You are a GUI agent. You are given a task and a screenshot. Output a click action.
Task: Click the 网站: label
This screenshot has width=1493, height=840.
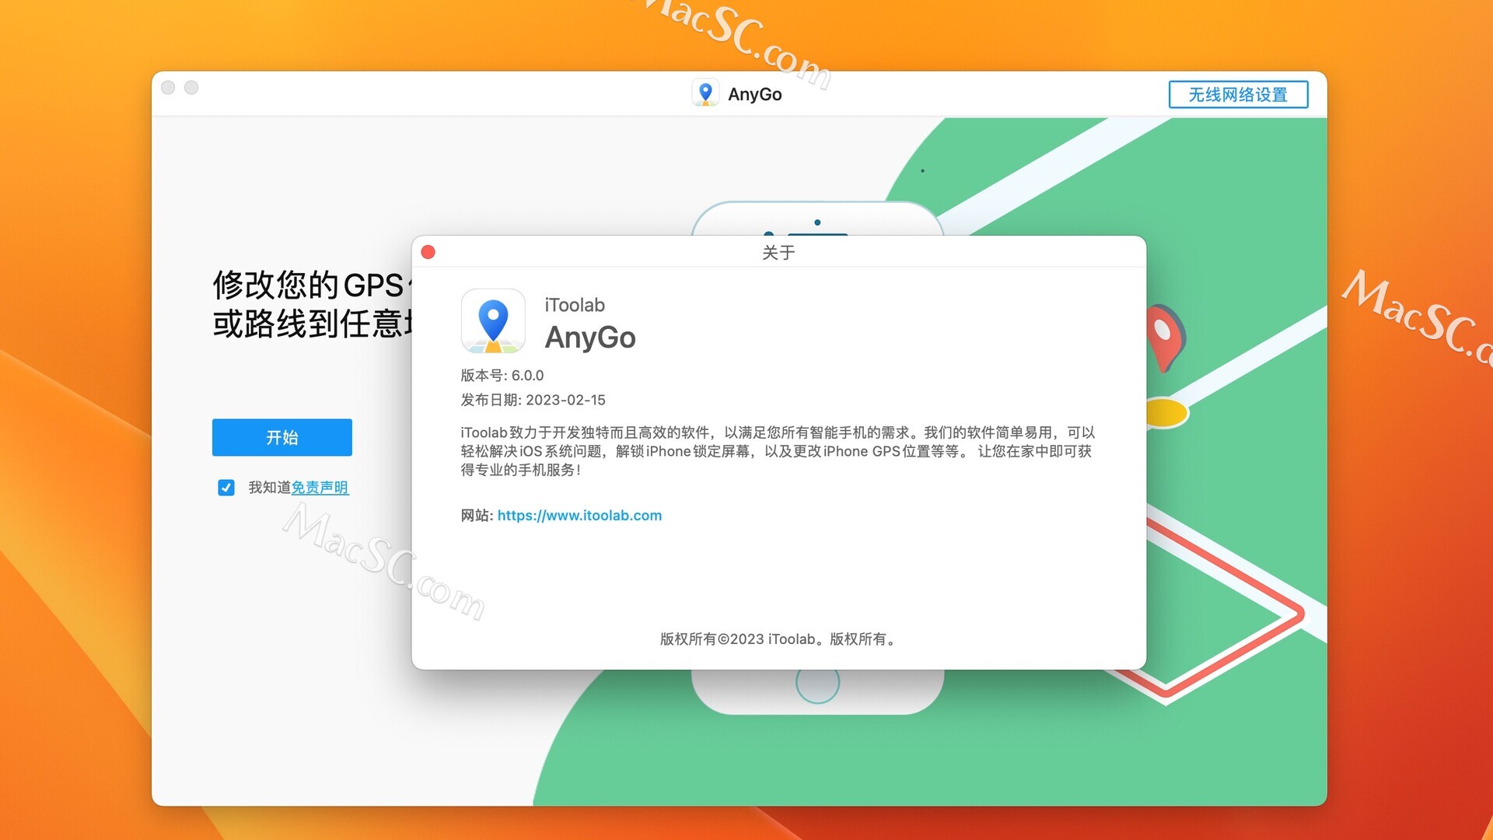[477, 515]
